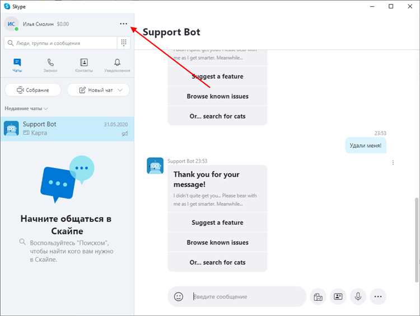This screenshot has width=420, height=316.
Task: Click the chat scrollbar thumb
Action: pos(416,240)
